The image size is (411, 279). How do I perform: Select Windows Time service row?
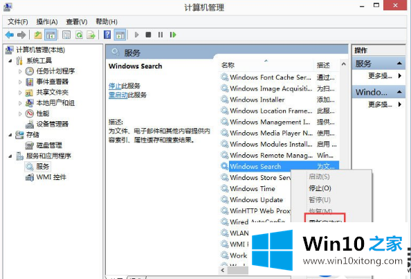click(253, 188)
